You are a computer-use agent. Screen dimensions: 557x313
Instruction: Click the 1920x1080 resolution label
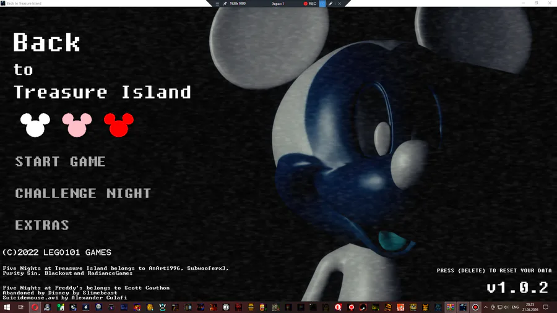[x=238, y=4]
